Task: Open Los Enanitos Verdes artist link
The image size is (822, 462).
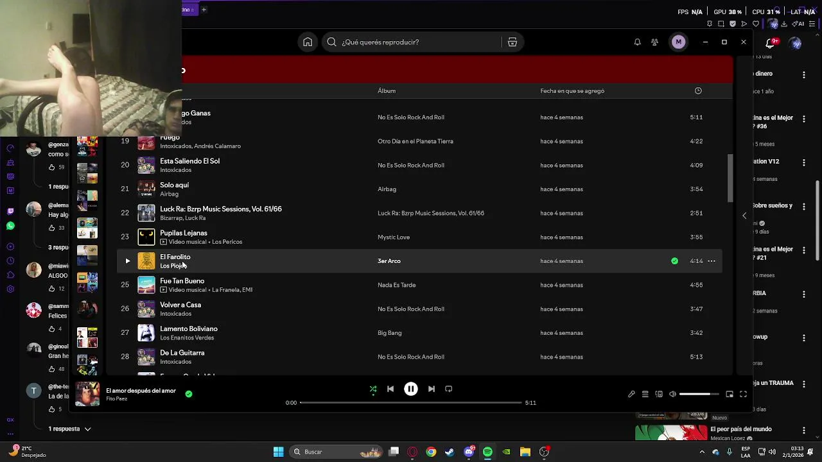Action: pos(187,338)
